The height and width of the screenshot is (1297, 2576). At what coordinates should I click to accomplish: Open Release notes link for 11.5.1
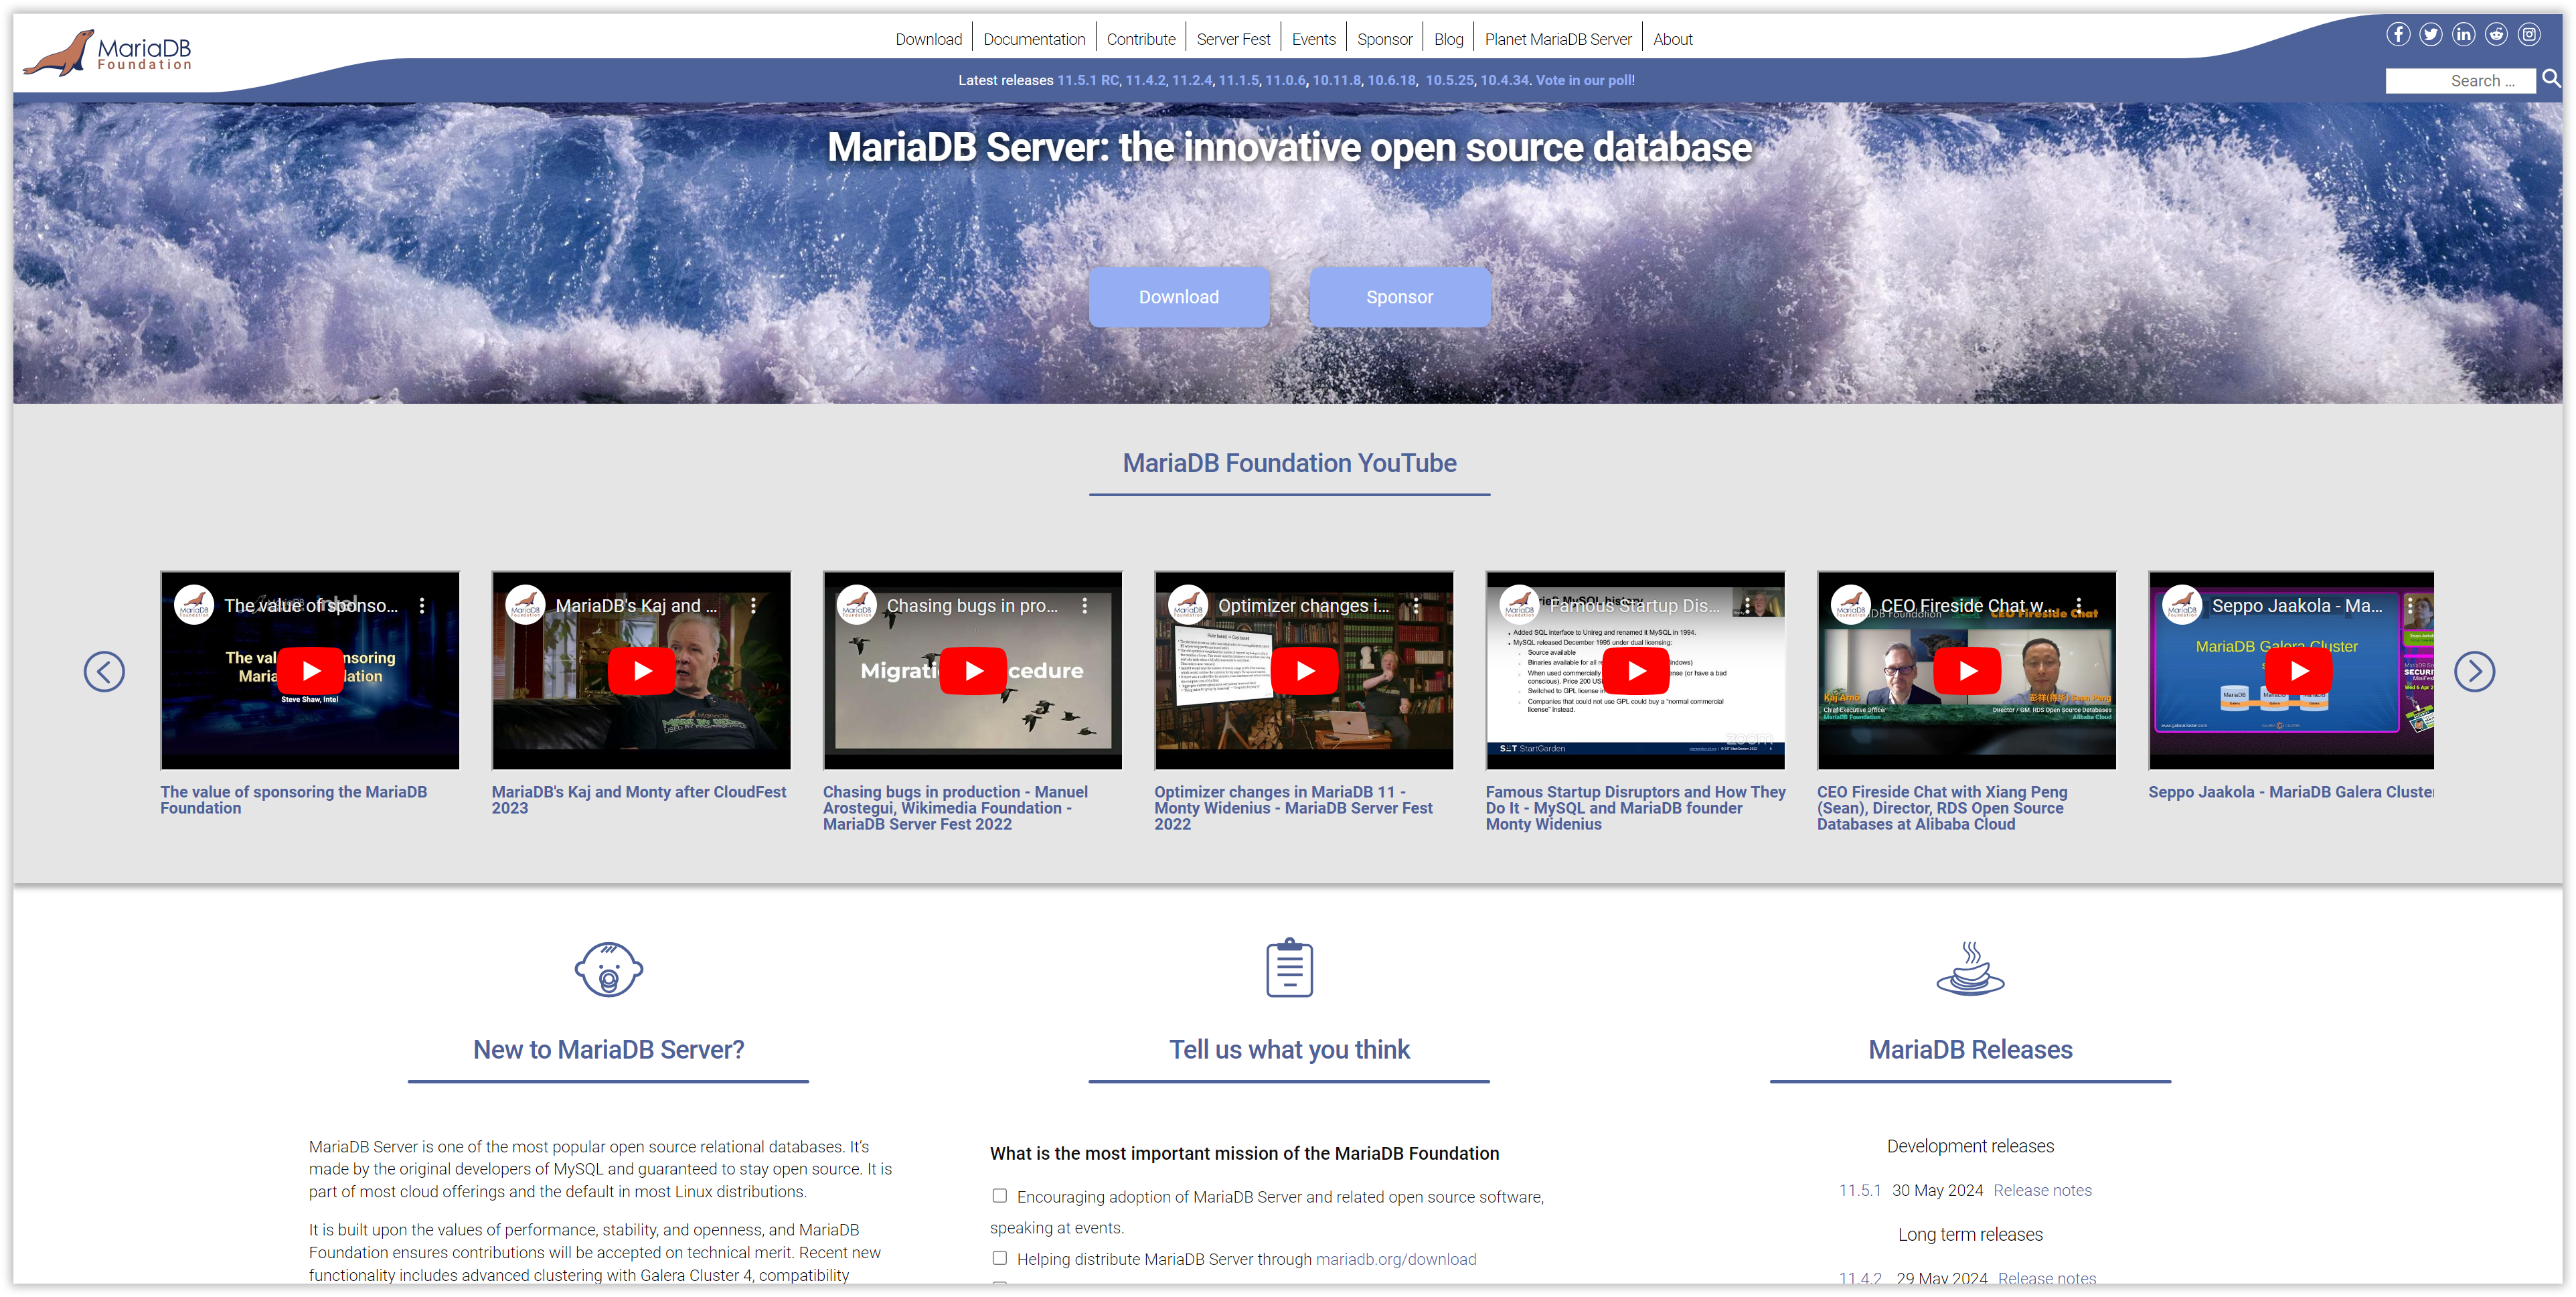(2042, 1190)
